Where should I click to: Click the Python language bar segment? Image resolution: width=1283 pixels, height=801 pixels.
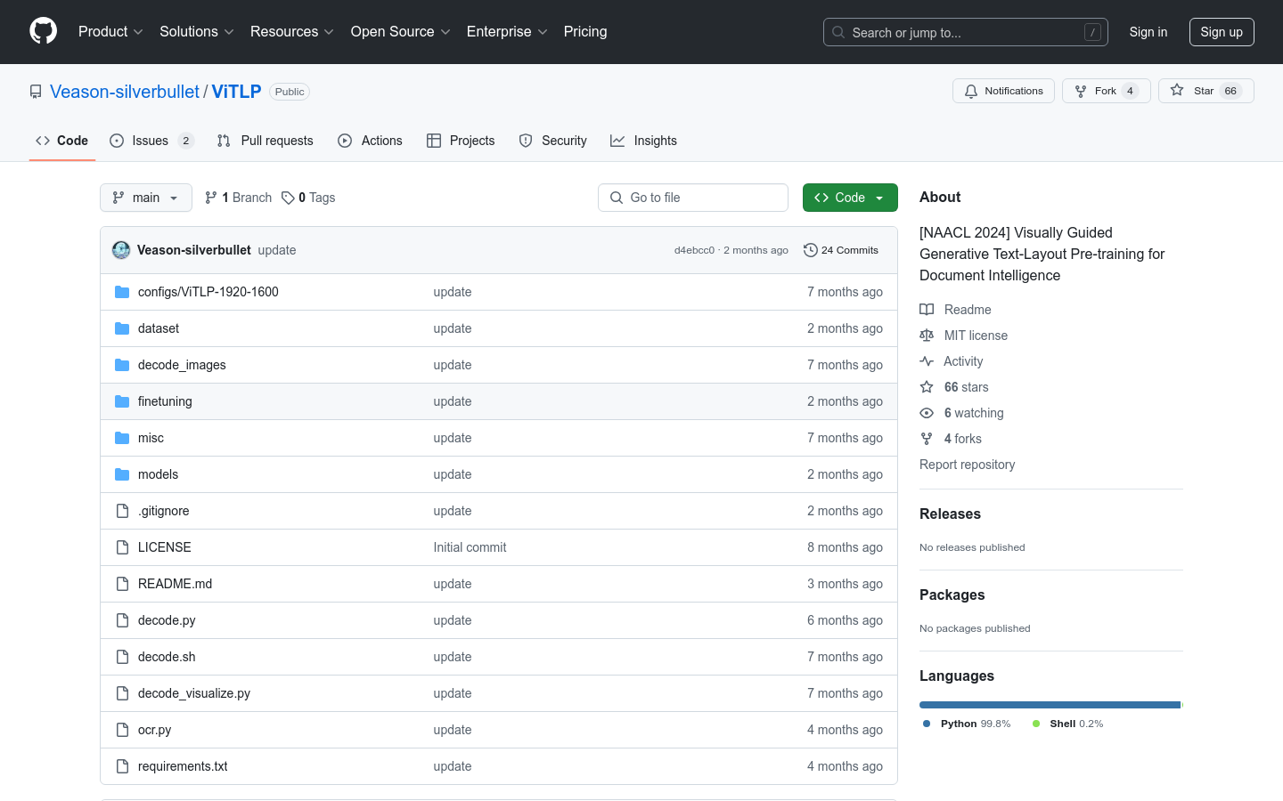pos(1050,705)
